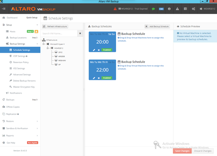Collapse WSARGE12 host tree node
Viewport: 217px width, 156px height.
point(48,48)
